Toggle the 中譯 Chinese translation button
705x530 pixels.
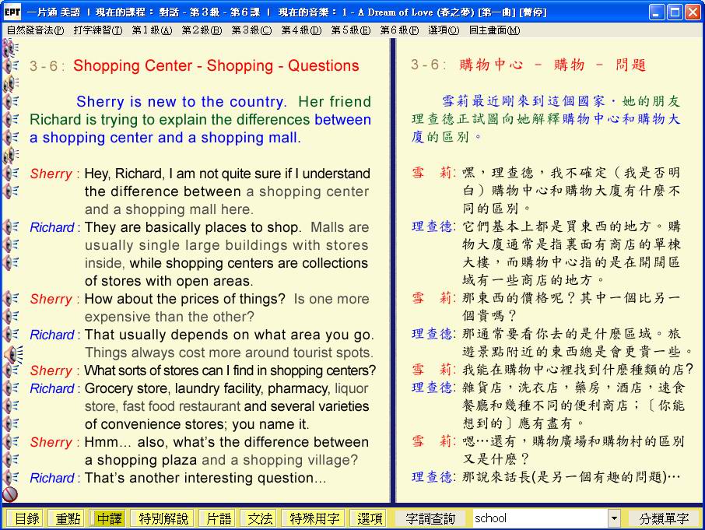pos(108,518)
